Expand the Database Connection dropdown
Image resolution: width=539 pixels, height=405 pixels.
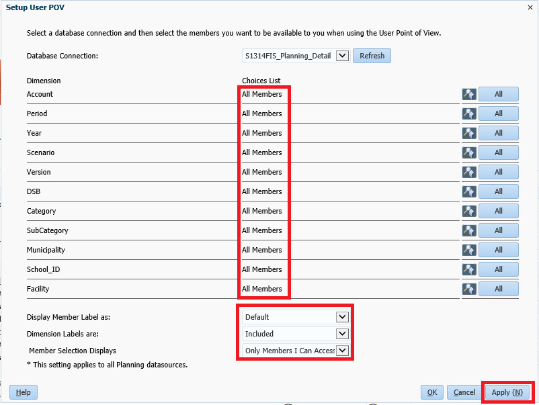(x=342, y=56)
